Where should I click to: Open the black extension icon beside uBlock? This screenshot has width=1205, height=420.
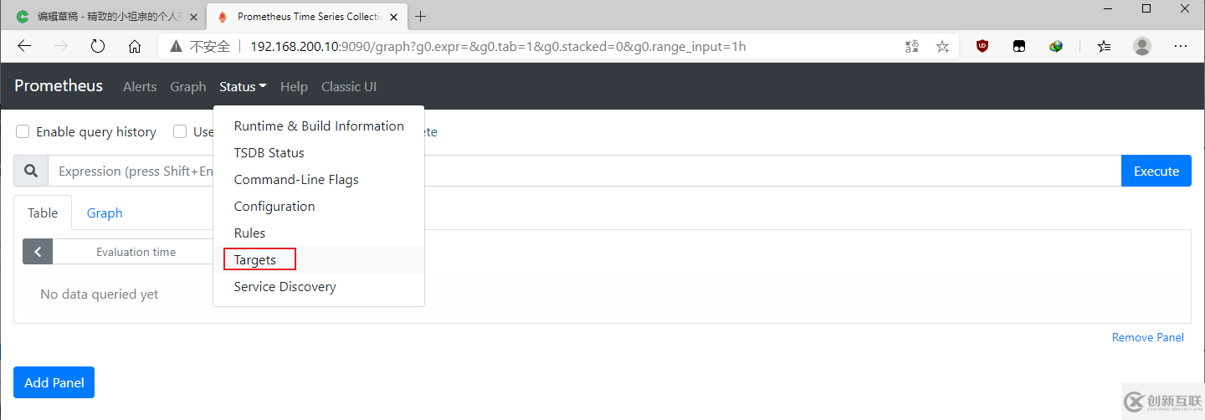point(1019,47)
